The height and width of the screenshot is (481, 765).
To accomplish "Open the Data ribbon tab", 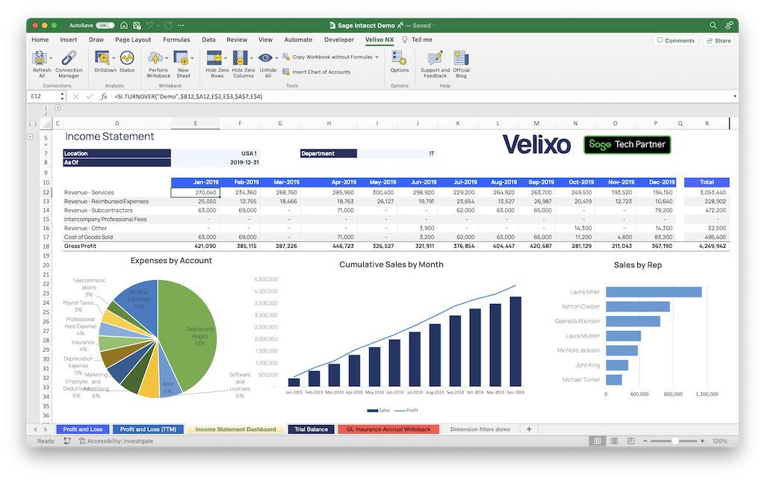I will click(x=209, y=40).
